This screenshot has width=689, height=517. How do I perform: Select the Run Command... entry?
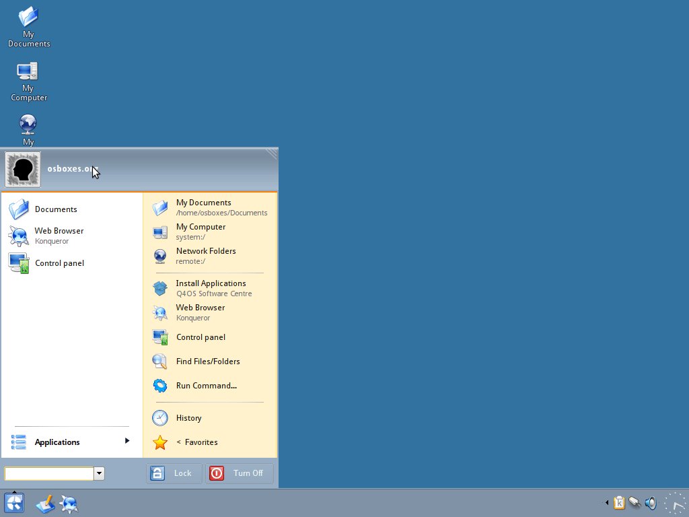point(210,386)
